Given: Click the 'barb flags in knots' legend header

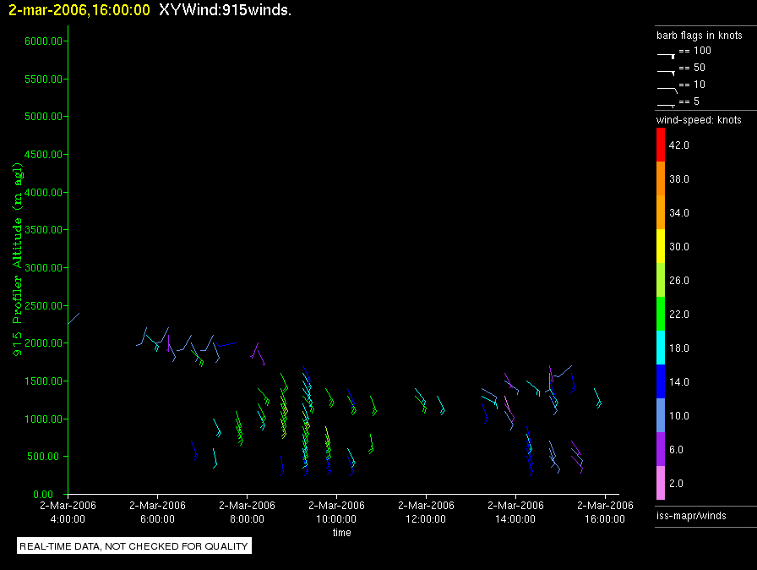Looking at the screenshot, I should point(699,36).
